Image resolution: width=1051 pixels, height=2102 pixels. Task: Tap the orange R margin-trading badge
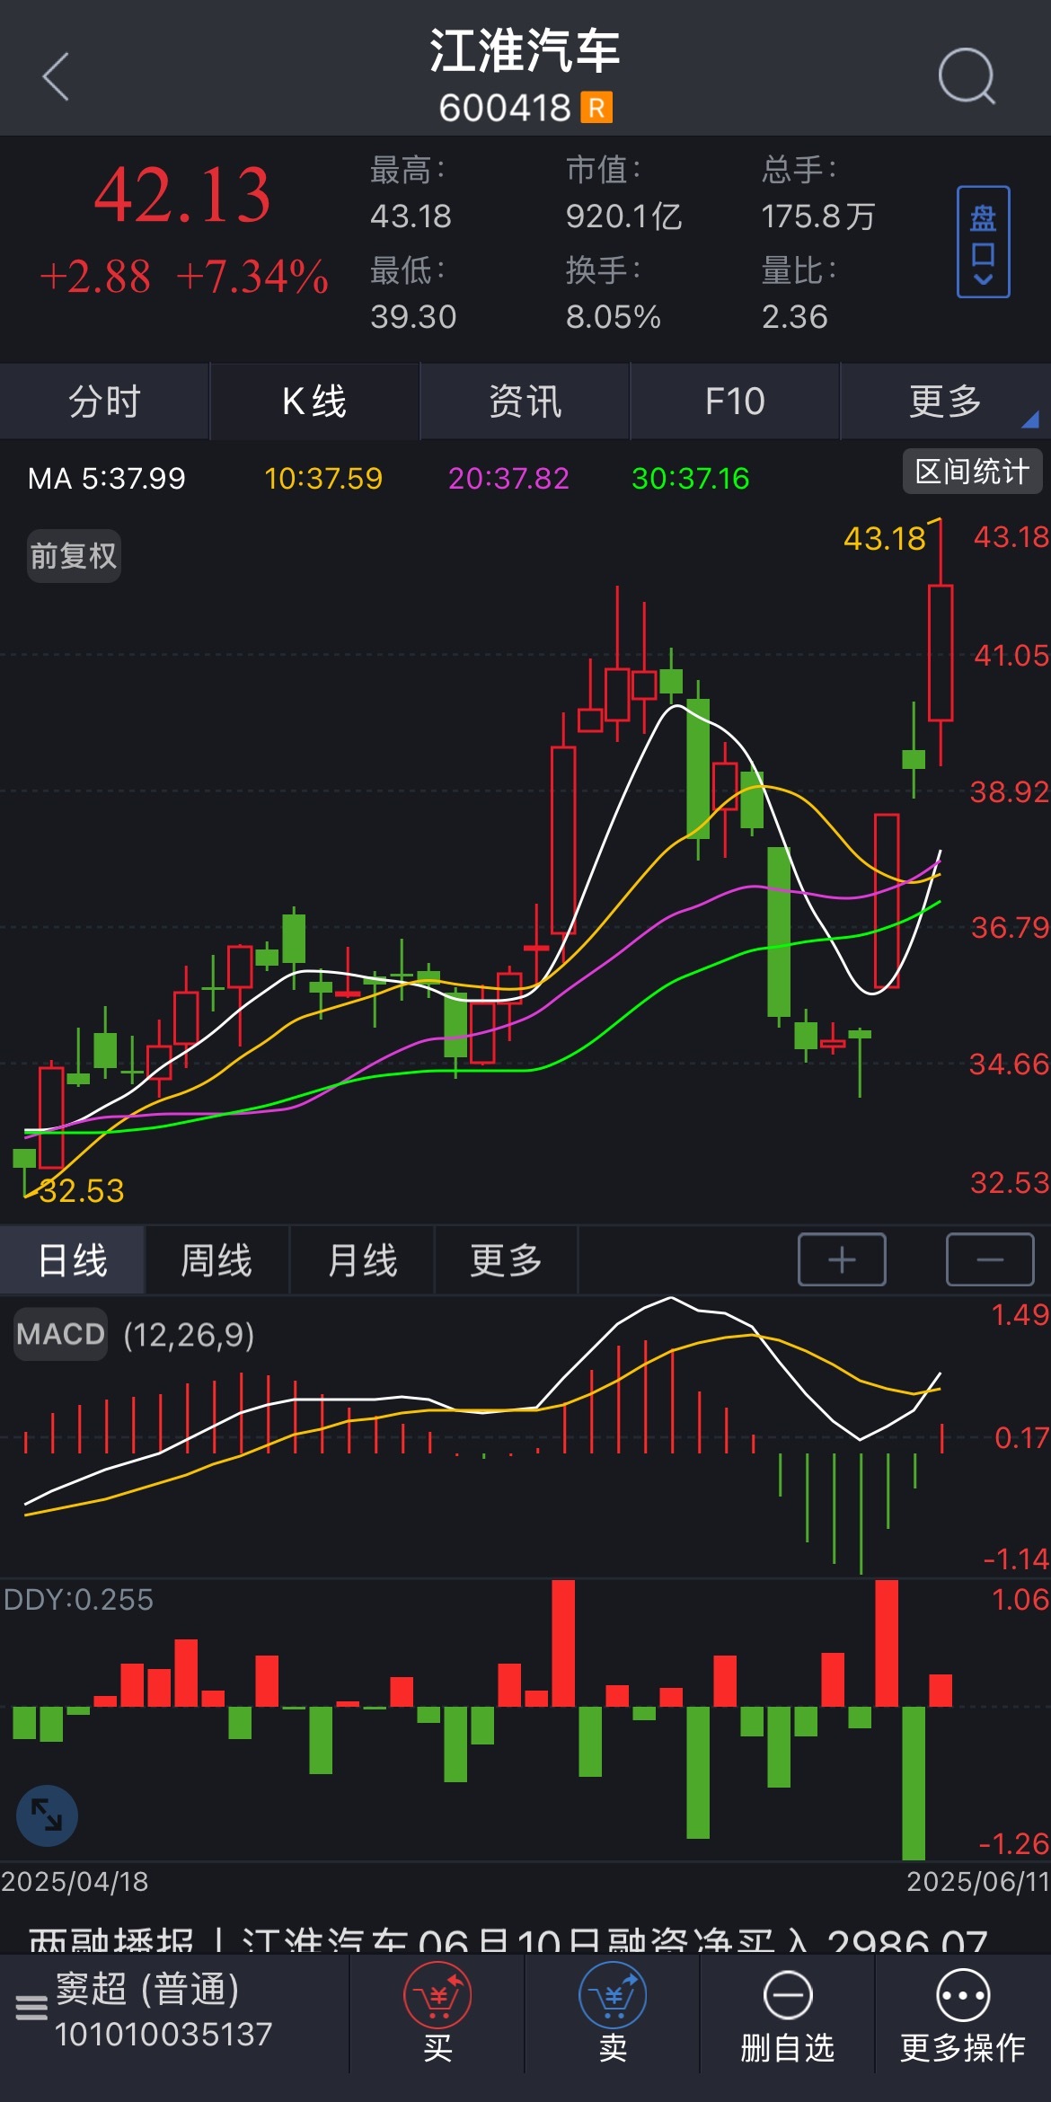(x=596, y=108)
